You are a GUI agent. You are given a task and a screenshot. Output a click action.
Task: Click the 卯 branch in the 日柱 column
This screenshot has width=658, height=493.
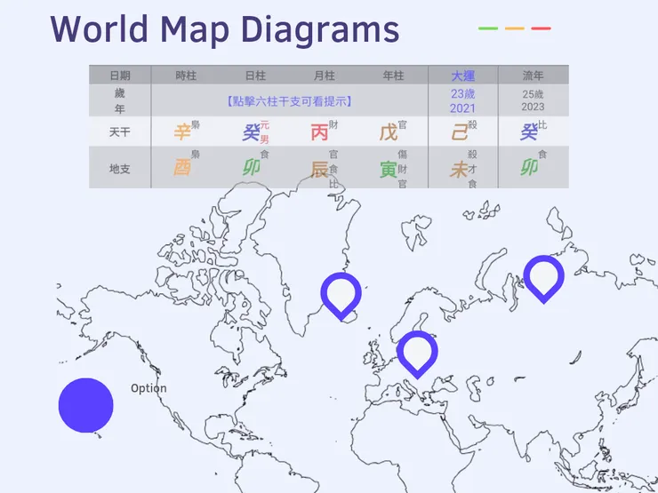pyautogui.click(x=251, y=169)
